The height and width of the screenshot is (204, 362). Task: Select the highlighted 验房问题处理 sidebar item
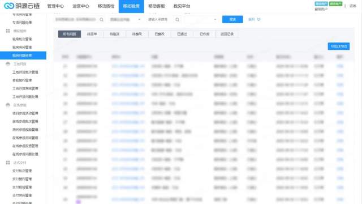tap(23, 56)
